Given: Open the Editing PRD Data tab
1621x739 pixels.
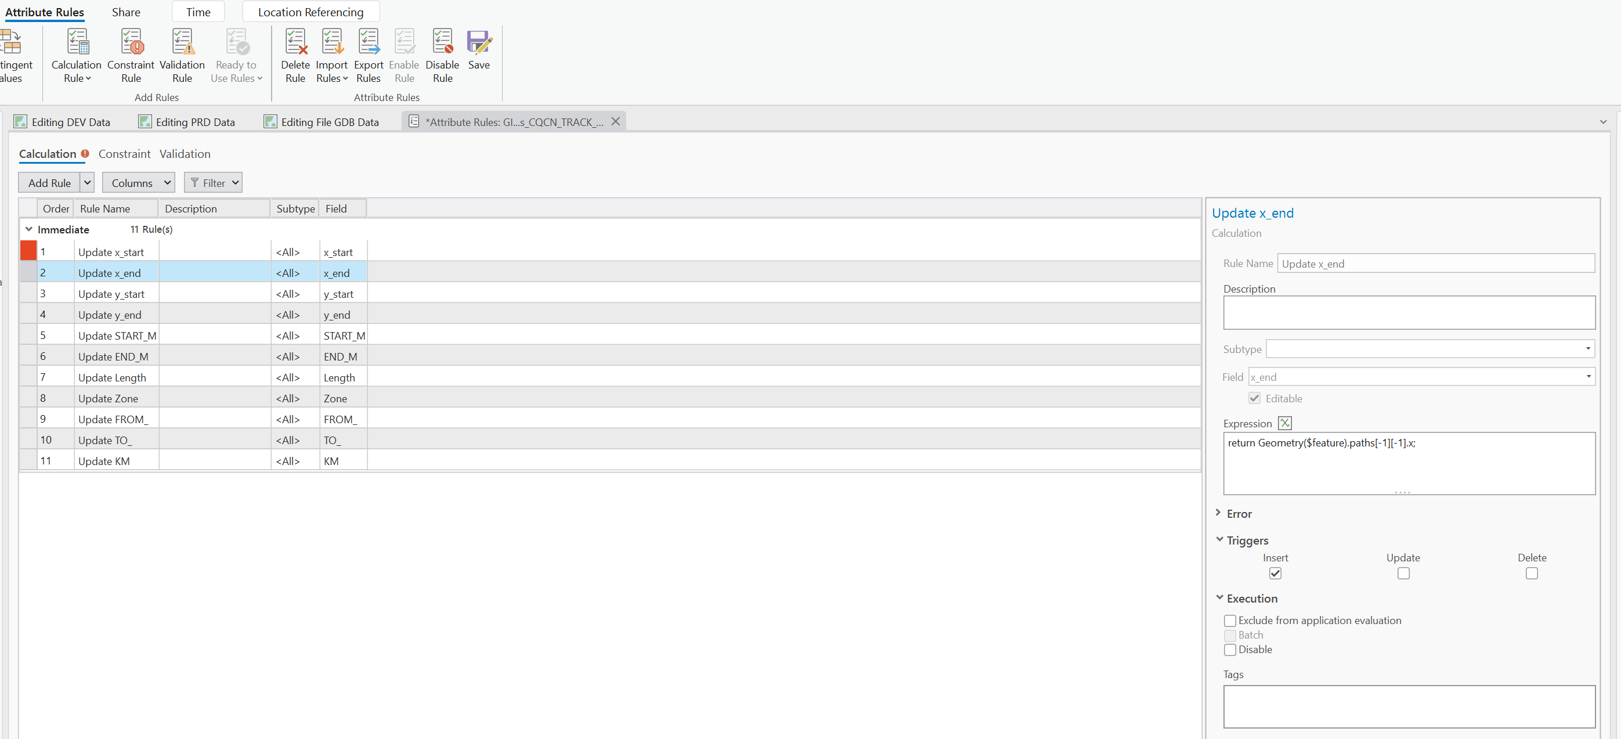Looking at the screenshot, I should point(195,122).
